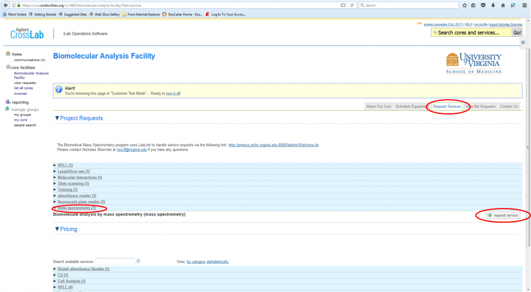This screenshot has width=531, height=292.
Task: Open the HELP link at top
Action: (x=468, y=24)
